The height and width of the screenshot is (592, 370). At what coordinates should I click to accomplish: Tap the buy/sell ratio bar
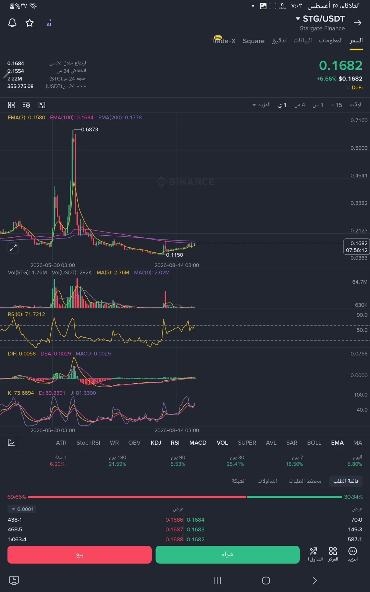(185, 497)
